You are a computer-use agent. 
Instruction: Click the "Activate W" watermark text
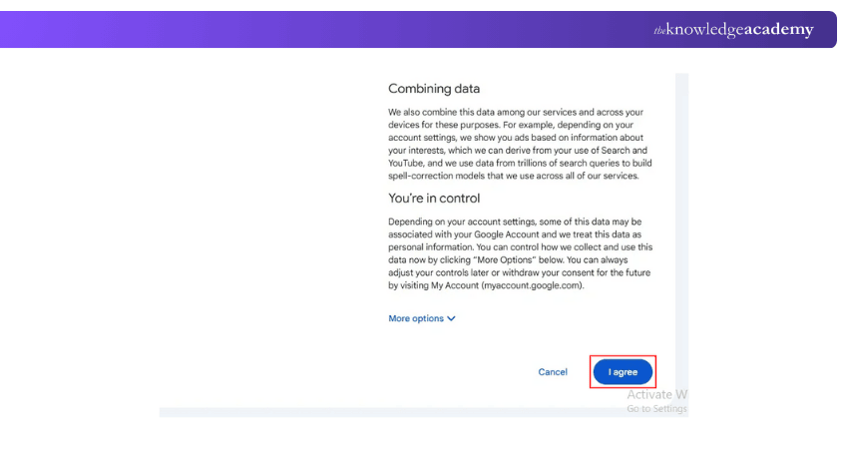pyautogui.click(x=656, y=395)
